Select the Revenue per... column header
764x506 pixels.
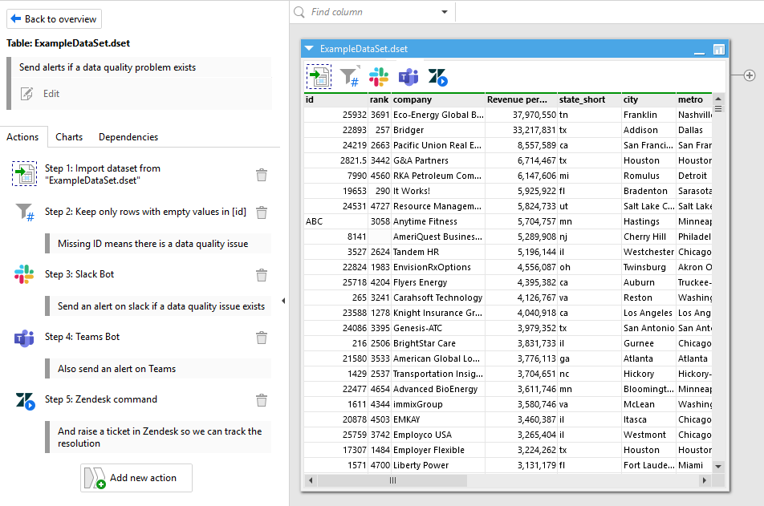pos(522,99)
